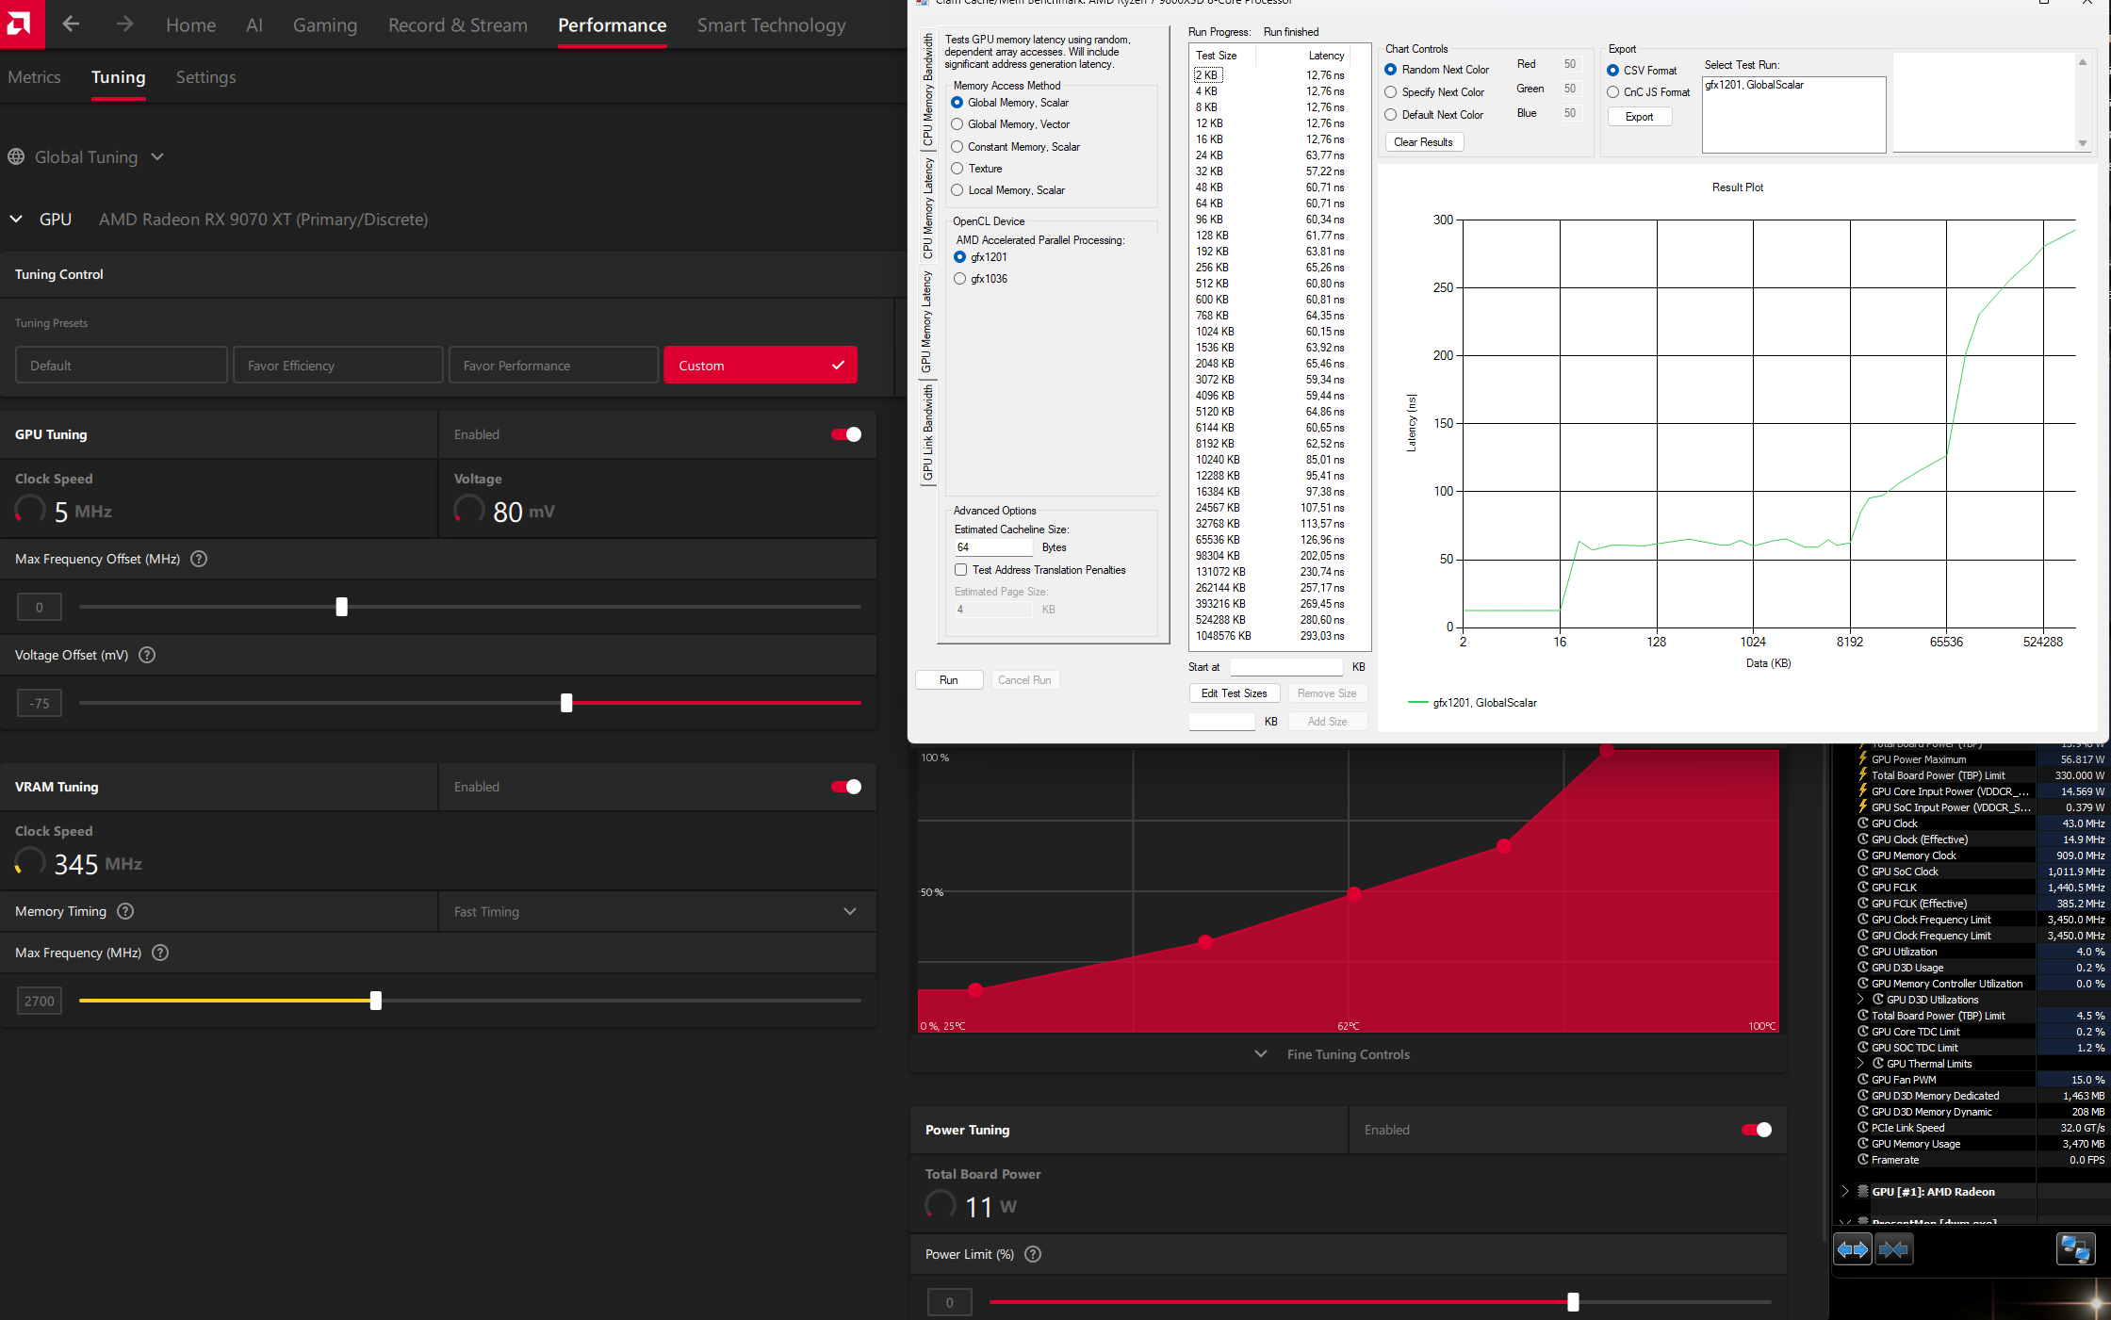Click help icon next to Memory Timing

[125, 911]
